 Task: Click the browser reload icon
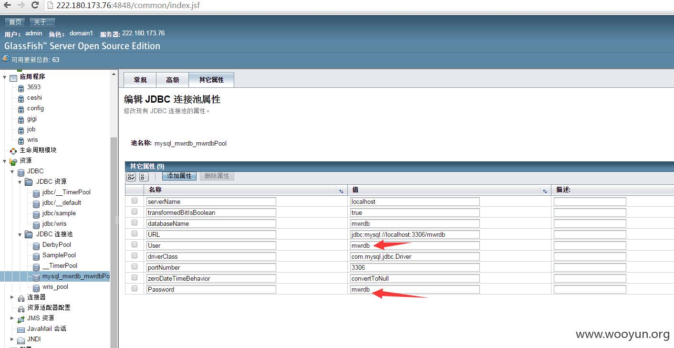click(35, 5)
